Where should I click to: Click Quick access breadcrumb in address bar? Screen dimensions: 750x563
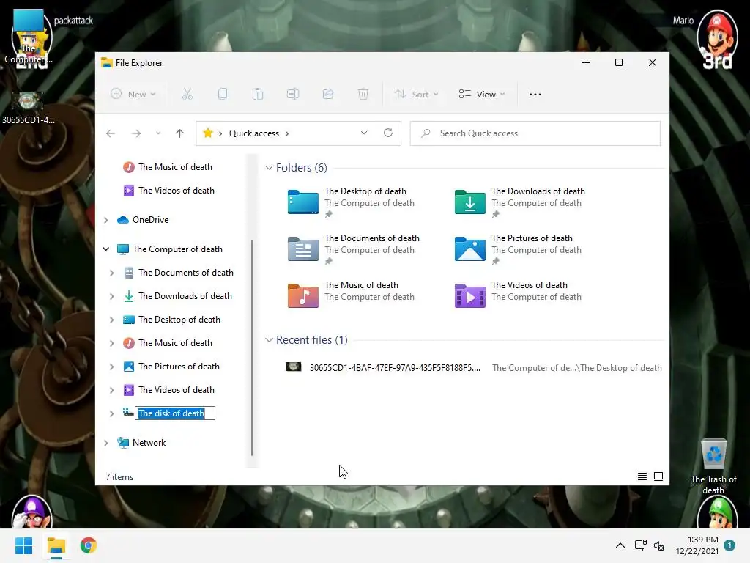point(254,133)
